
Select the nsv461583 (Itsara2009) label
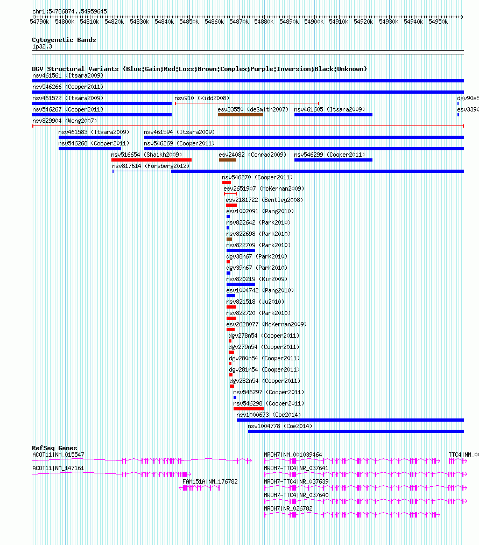[x=94, y=132]
